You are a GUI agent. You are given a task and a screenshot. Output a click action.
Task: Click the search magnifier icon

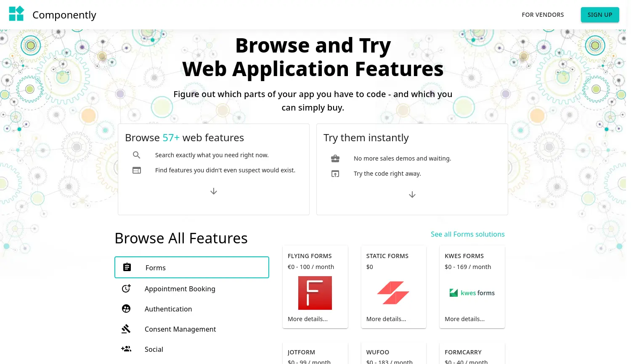click(136, 155)
